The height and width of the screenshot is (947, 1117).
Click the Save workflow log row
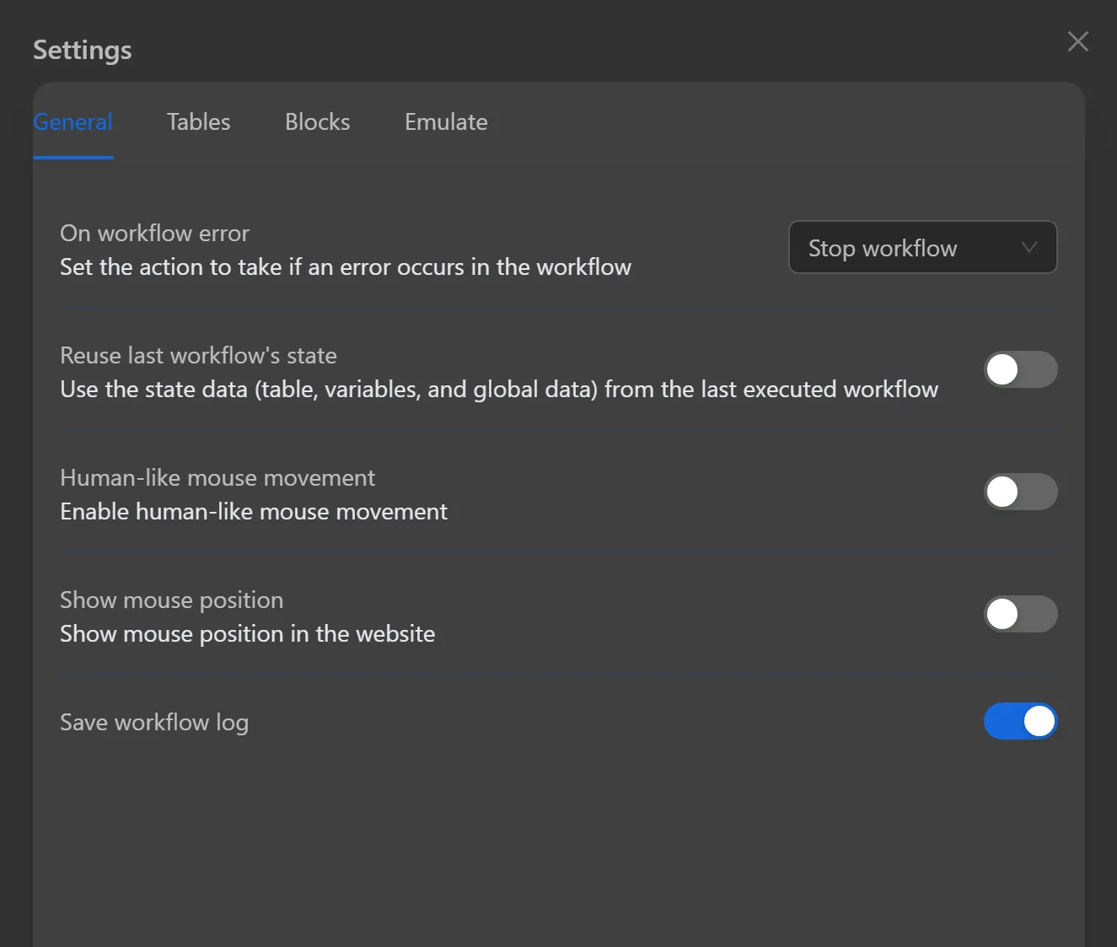154,722
